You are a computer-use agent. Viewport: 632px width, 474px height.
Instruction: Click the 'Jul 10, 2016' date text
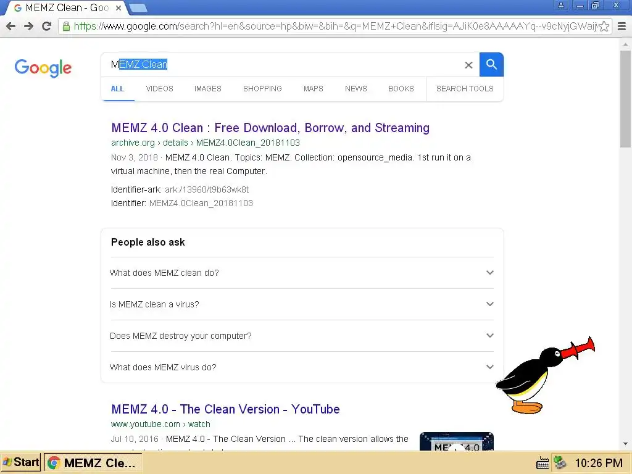(135, 439)
